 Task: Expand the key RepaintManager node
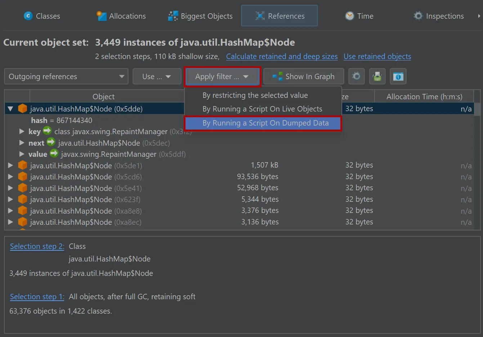[x=22, y=132]
